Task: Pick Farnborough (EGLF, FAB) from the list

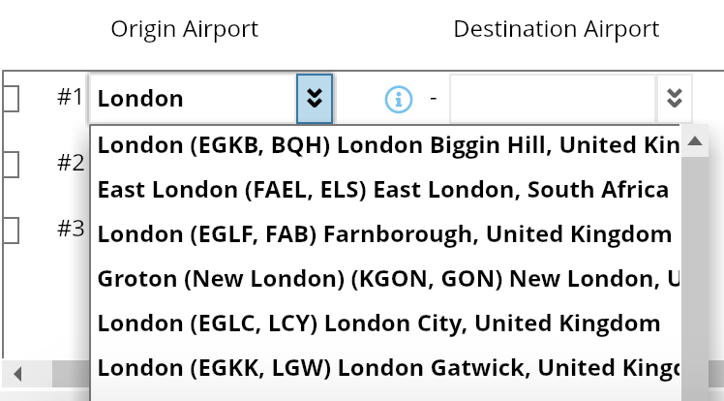Action: click(x=385, y=234)
